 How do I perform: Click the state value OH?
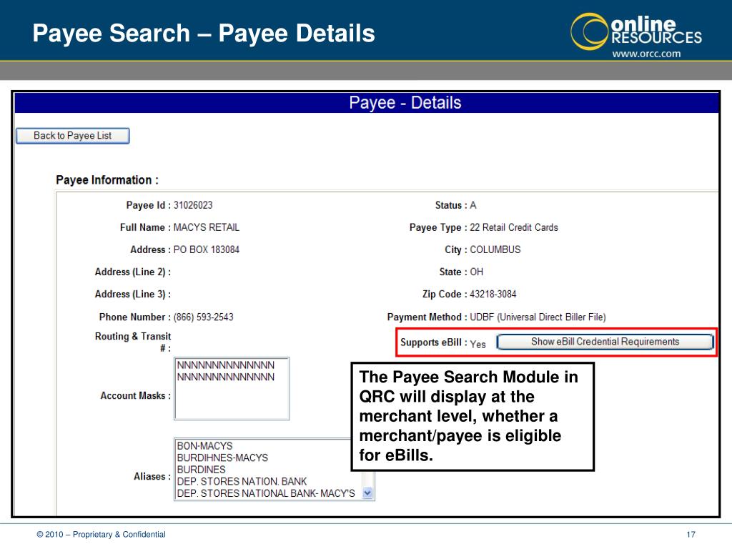(476, 272)
